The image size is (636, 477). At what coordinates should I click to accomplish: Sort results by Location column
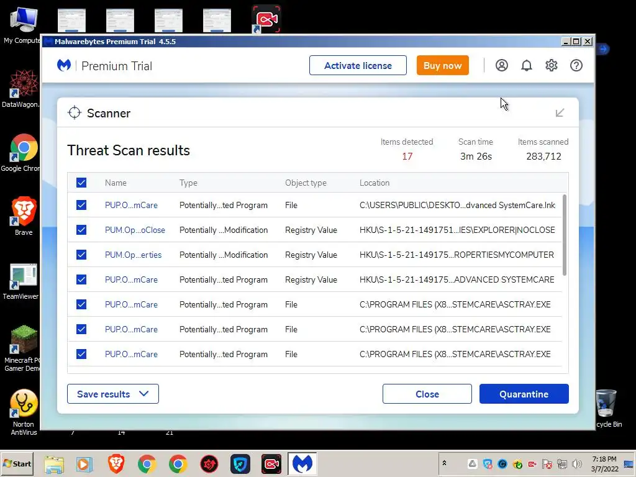click(375, 183)
